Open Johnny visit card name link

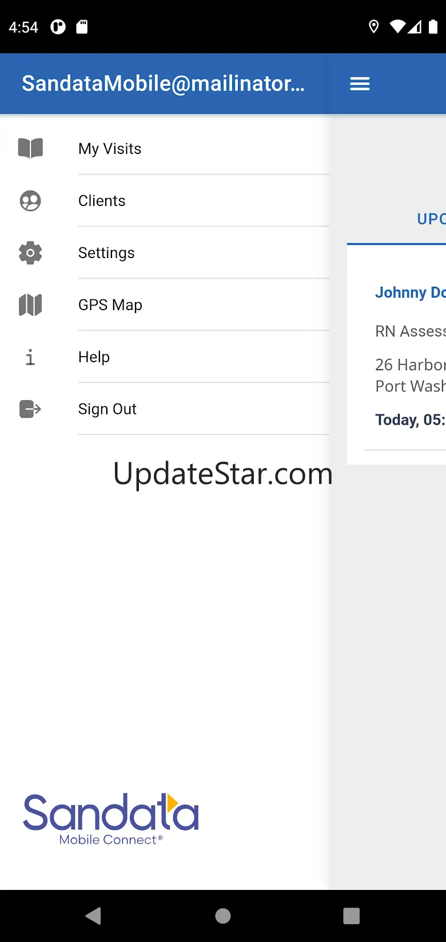[410, 292]
